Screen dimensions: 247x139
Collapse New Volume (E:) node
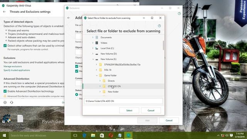pos(93,59)
